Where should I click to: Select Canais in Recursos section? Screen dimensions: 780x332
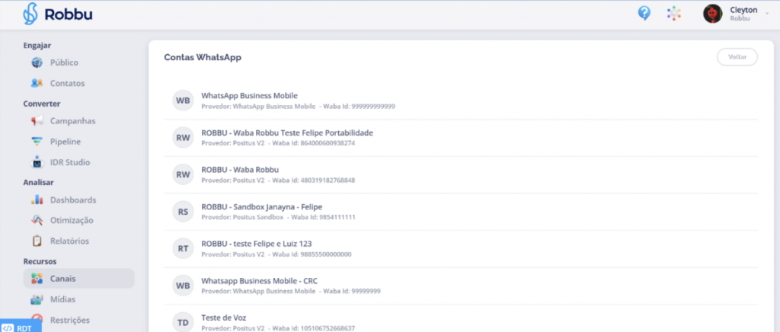point(62,279)
